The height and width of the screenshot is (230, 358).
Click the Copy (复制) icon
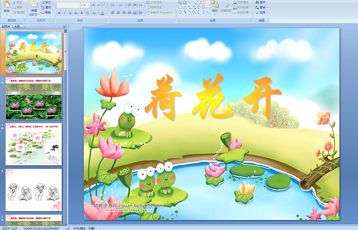[x=14, y=7]
